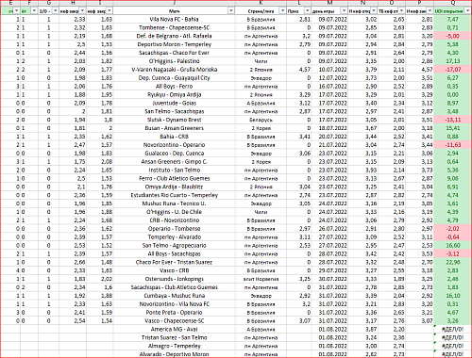The width and height of the screenshot is (472, 358).
Task: Select the red cell showing -17,07
Action: pyautogui.click(x=452, y=70)
